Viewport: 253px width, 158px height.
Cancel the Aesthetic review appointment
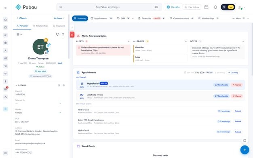point(237,96)
